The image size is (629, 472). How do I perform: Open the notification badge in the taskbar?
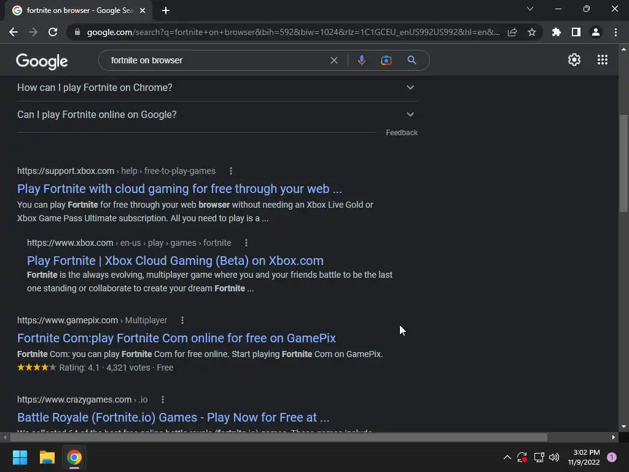point(612,457)
